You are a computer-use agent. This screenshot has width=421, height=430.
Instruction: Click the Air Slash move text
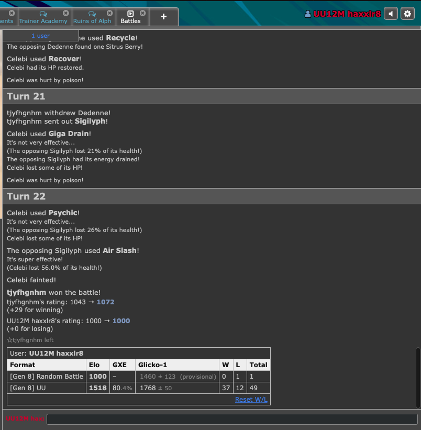[x=119, y=251]
